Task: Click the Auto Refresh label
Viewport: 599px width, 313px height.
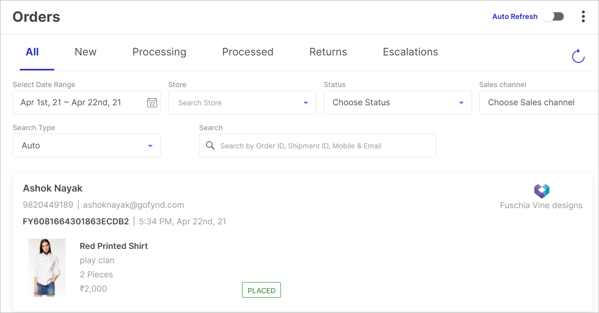Action: [x=515, y=17]
